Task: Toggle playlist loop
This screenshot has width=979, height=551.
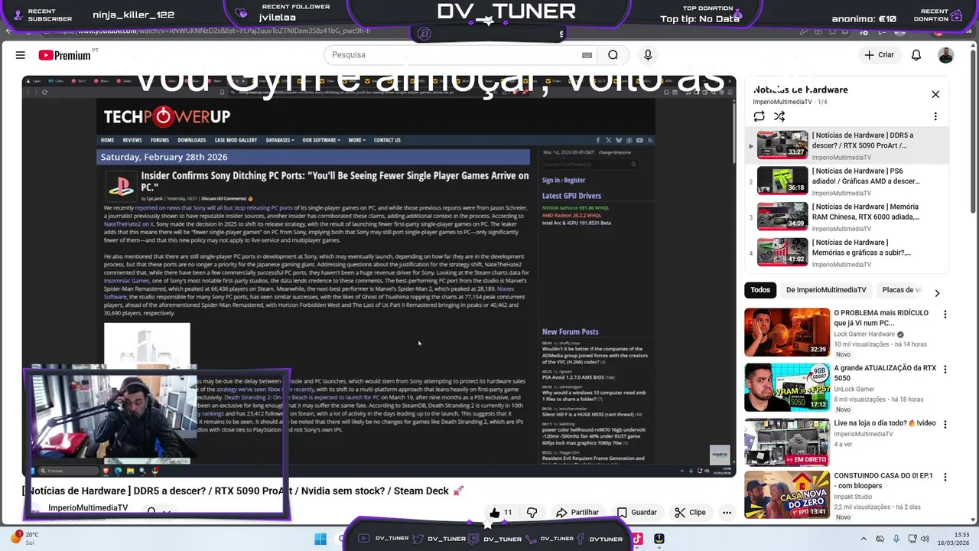Action: (759, 116)
